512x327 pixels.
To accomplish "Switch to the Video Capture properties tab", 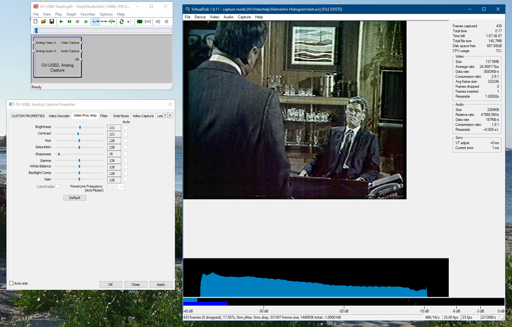I will [143, 116].
